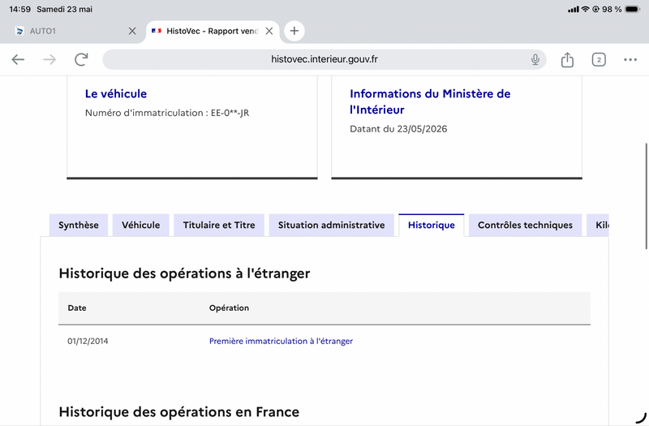Close the HistoVec tab
The width and height of the screenshot is (649, 426).
point(269,31)
